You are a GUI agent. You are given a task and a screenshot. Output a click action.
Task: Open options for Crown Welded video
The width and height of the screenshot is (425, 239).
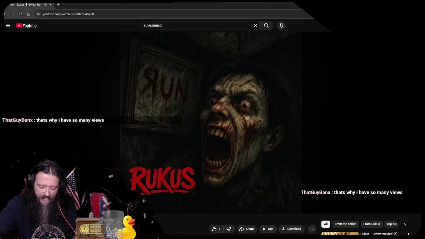408,234
